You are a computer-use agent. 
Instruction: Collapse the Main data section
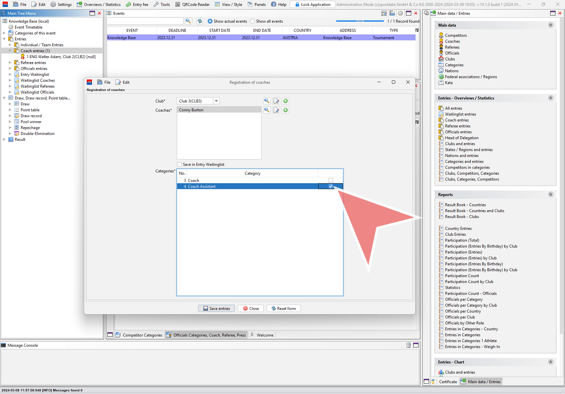pos(551,25)
